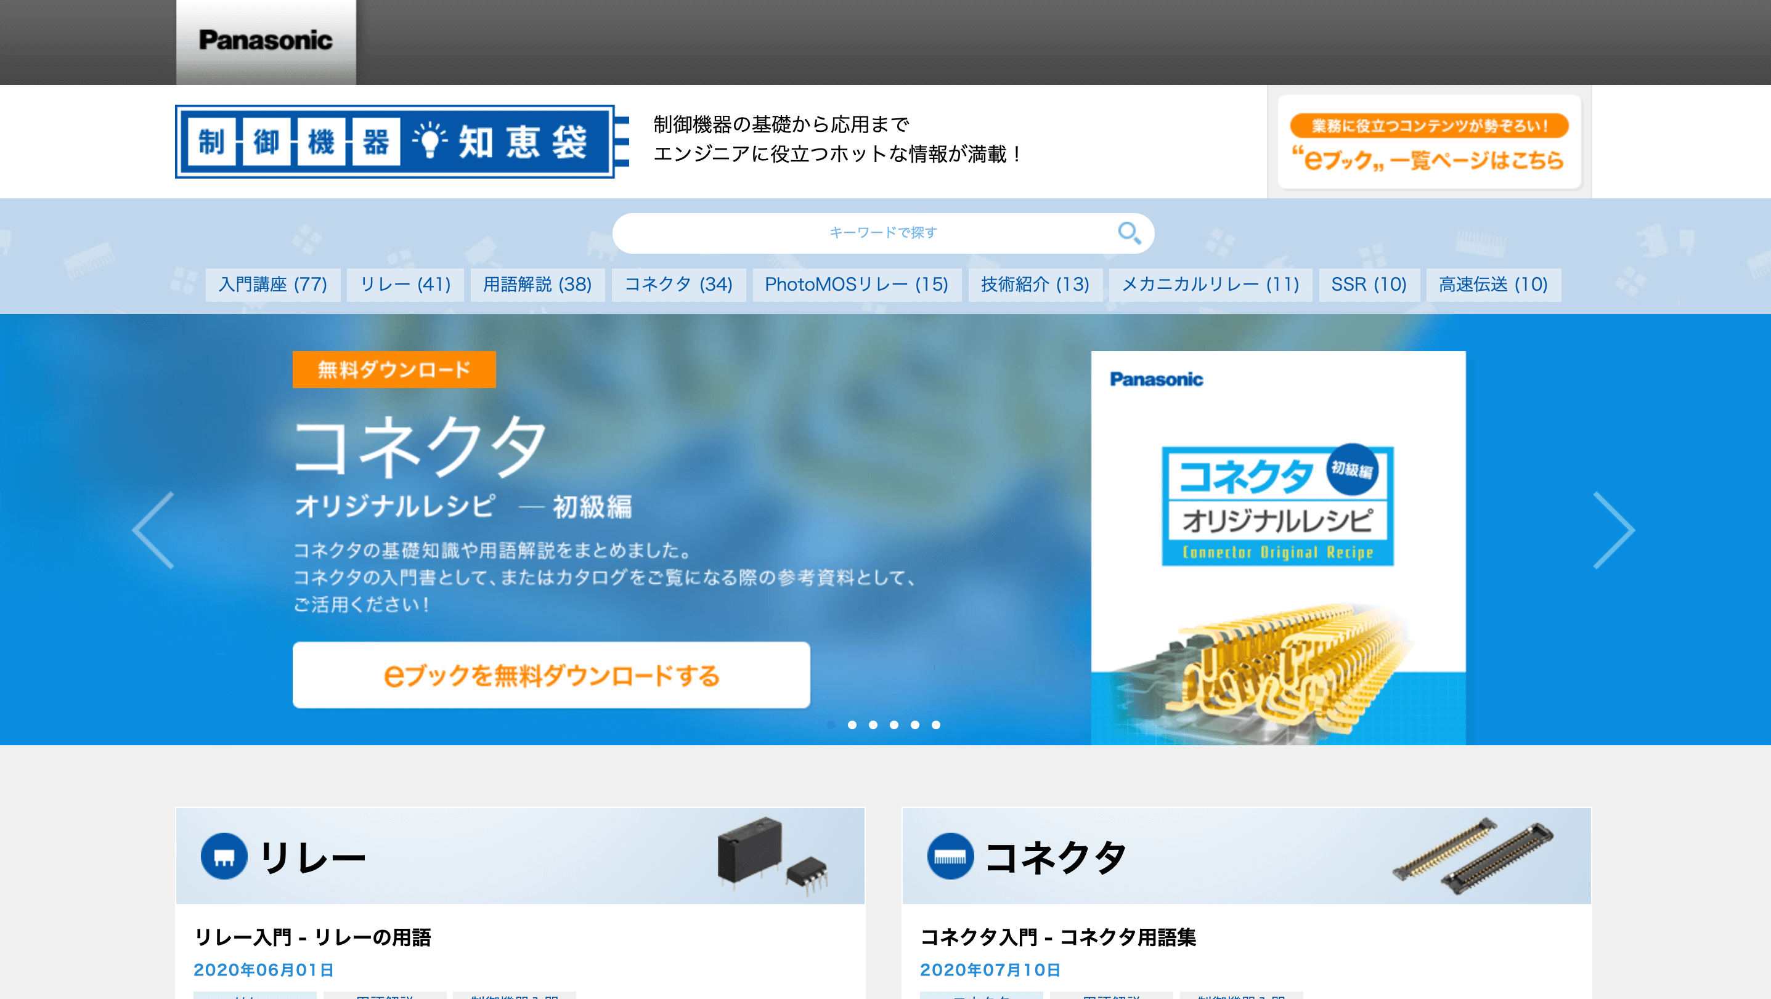This screenshot has height=999, width=1771.
Task: Click eブックを無料ダウンロードする button
Action: (x=552, y=674)
